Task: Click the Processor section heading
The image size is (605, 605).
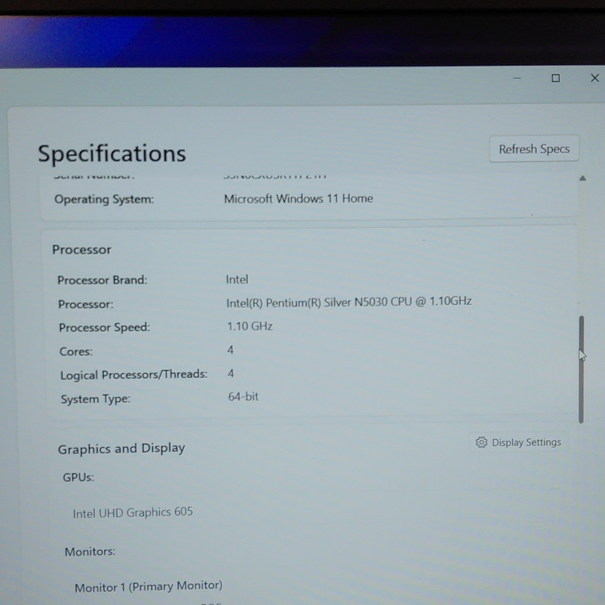Action: click(x=81, y=250)
